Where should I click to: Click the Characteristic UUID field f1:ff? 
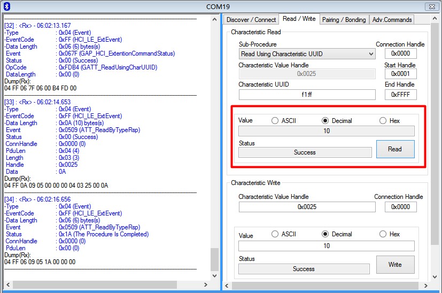point(307,95)
